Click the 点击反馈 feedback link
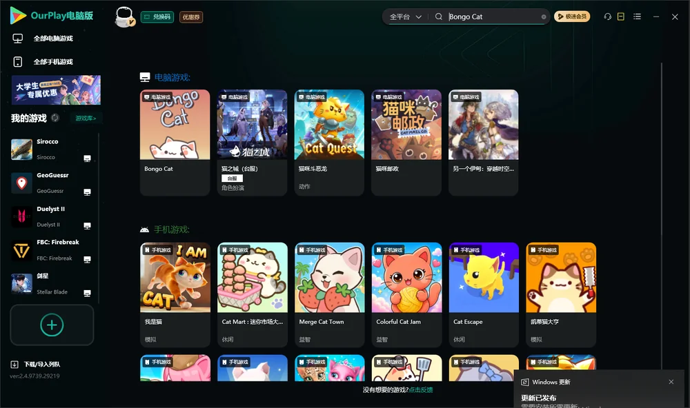 [421, 389]
